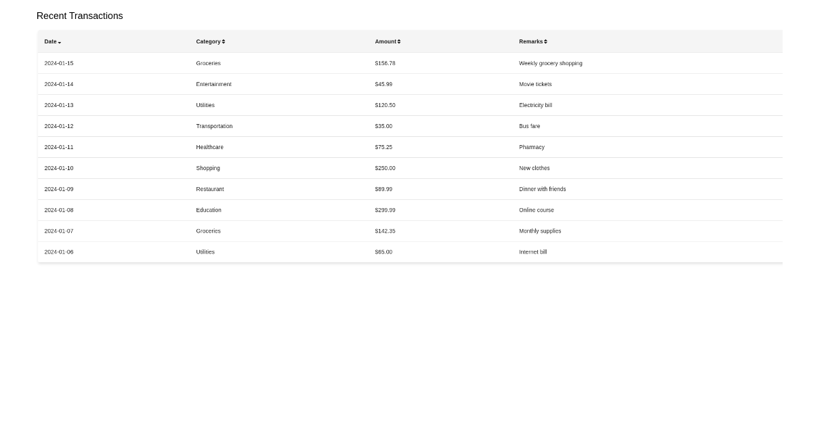Screen dimensions: 813x427
Task: Select the Groceries transaction dated 2024-01-15
Action: coord(271,63)
